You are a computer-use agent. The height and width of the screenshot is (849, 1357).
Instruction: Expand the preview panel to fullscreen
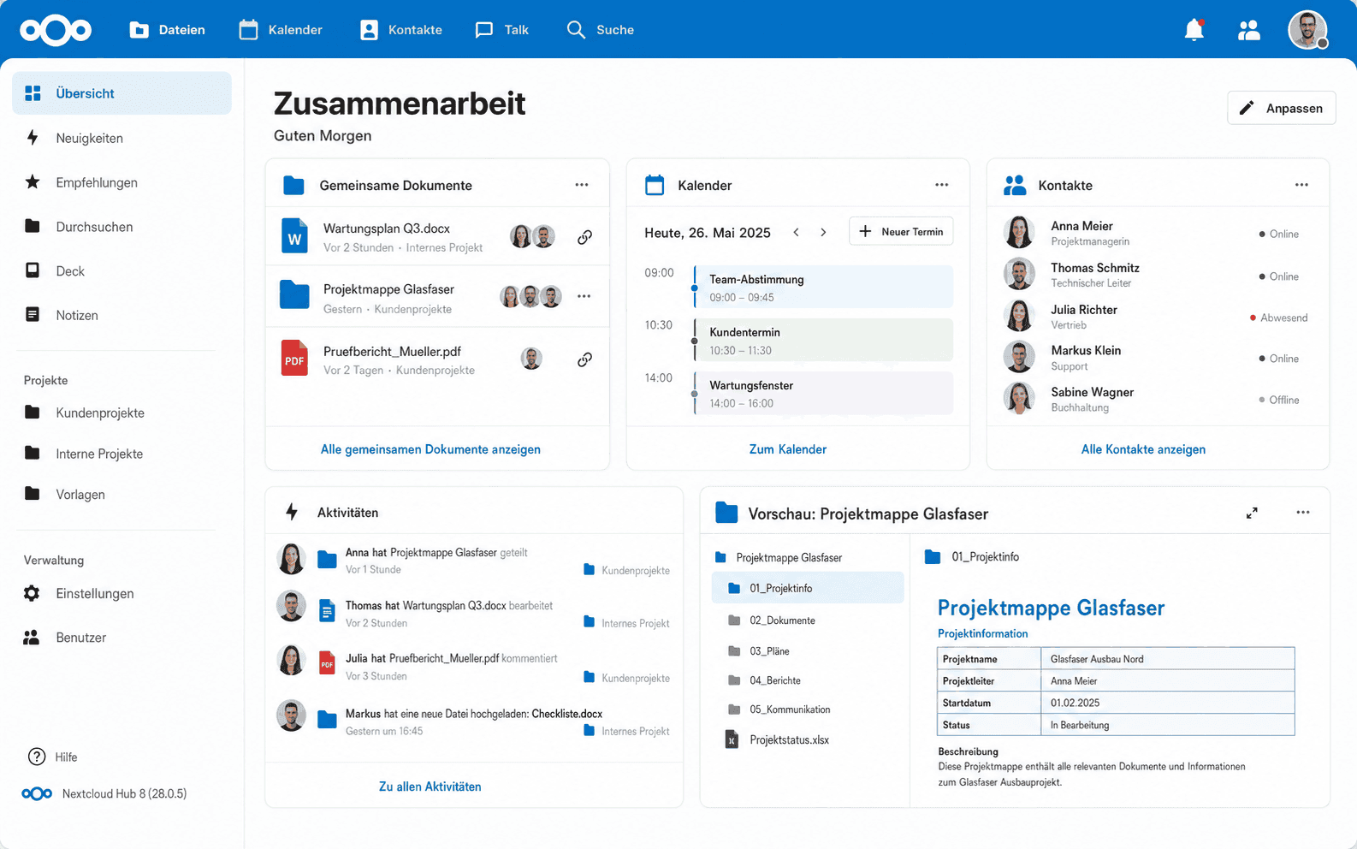(x=1252, y=513)
